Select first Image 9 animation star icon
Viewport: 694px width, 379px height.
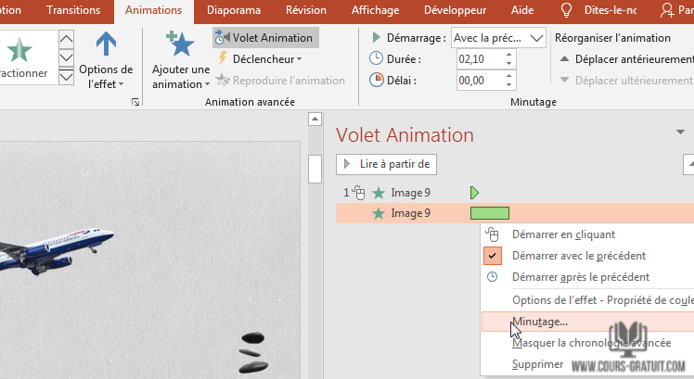pos(378,193)
